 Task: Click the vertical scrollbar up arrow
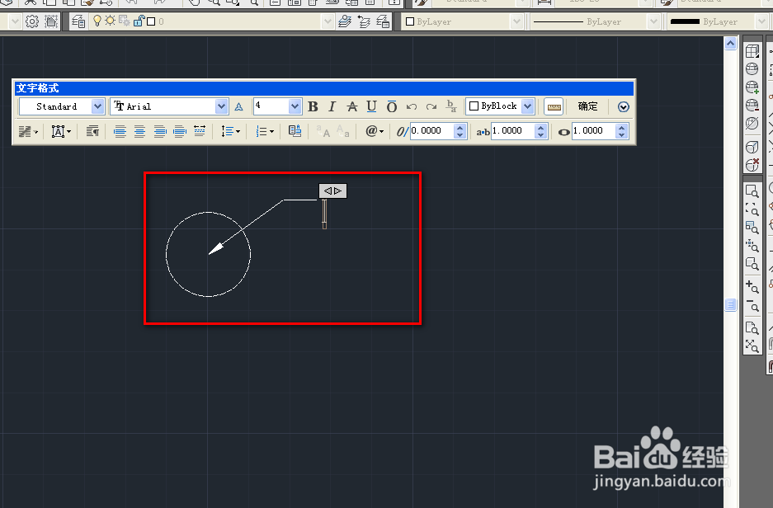point(731,44)
